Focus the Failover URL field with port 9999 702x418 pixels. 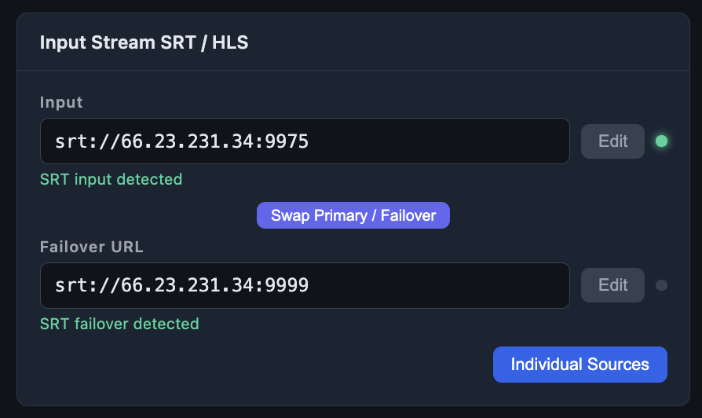click(305, 285)
